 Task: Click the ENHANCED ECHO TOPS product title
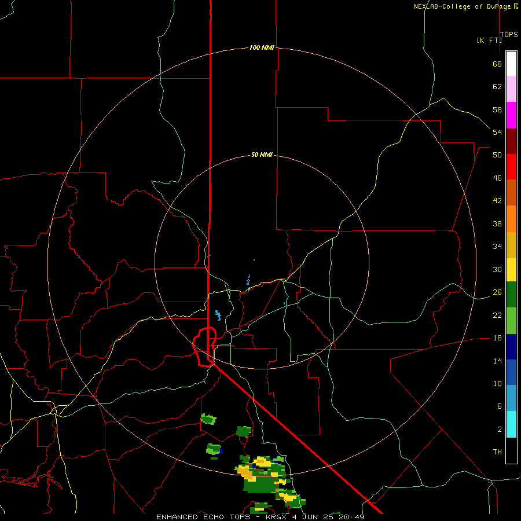click(203, 517)
